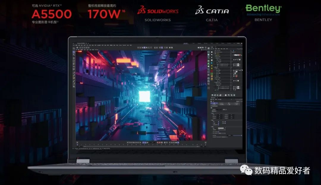Click the strength slider in the Attribute Manager
This screenshot has height=185, width=321.
tap(238, 135)
